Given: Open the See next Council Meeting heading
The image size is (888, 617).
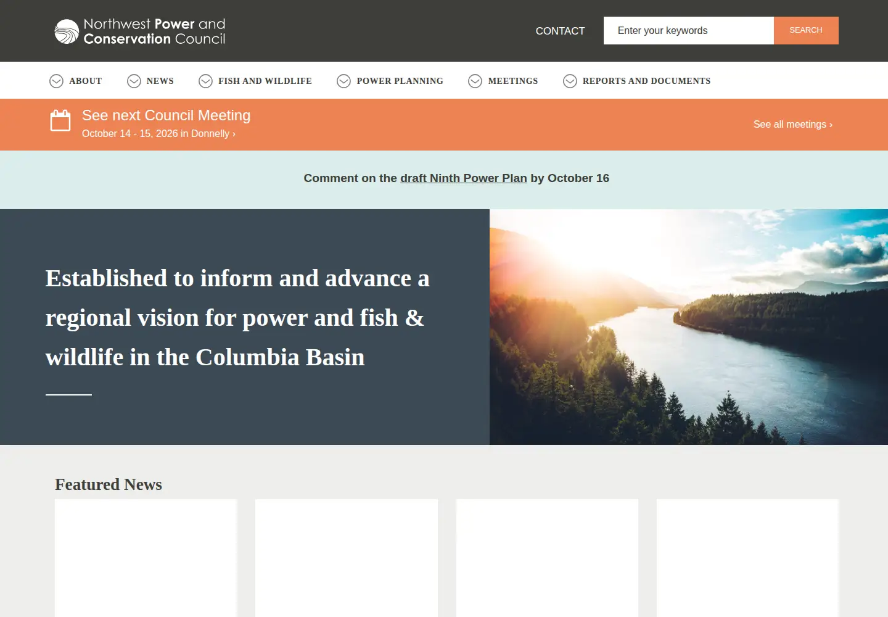Looking at the screenshot, I should (x=166, y=115).
